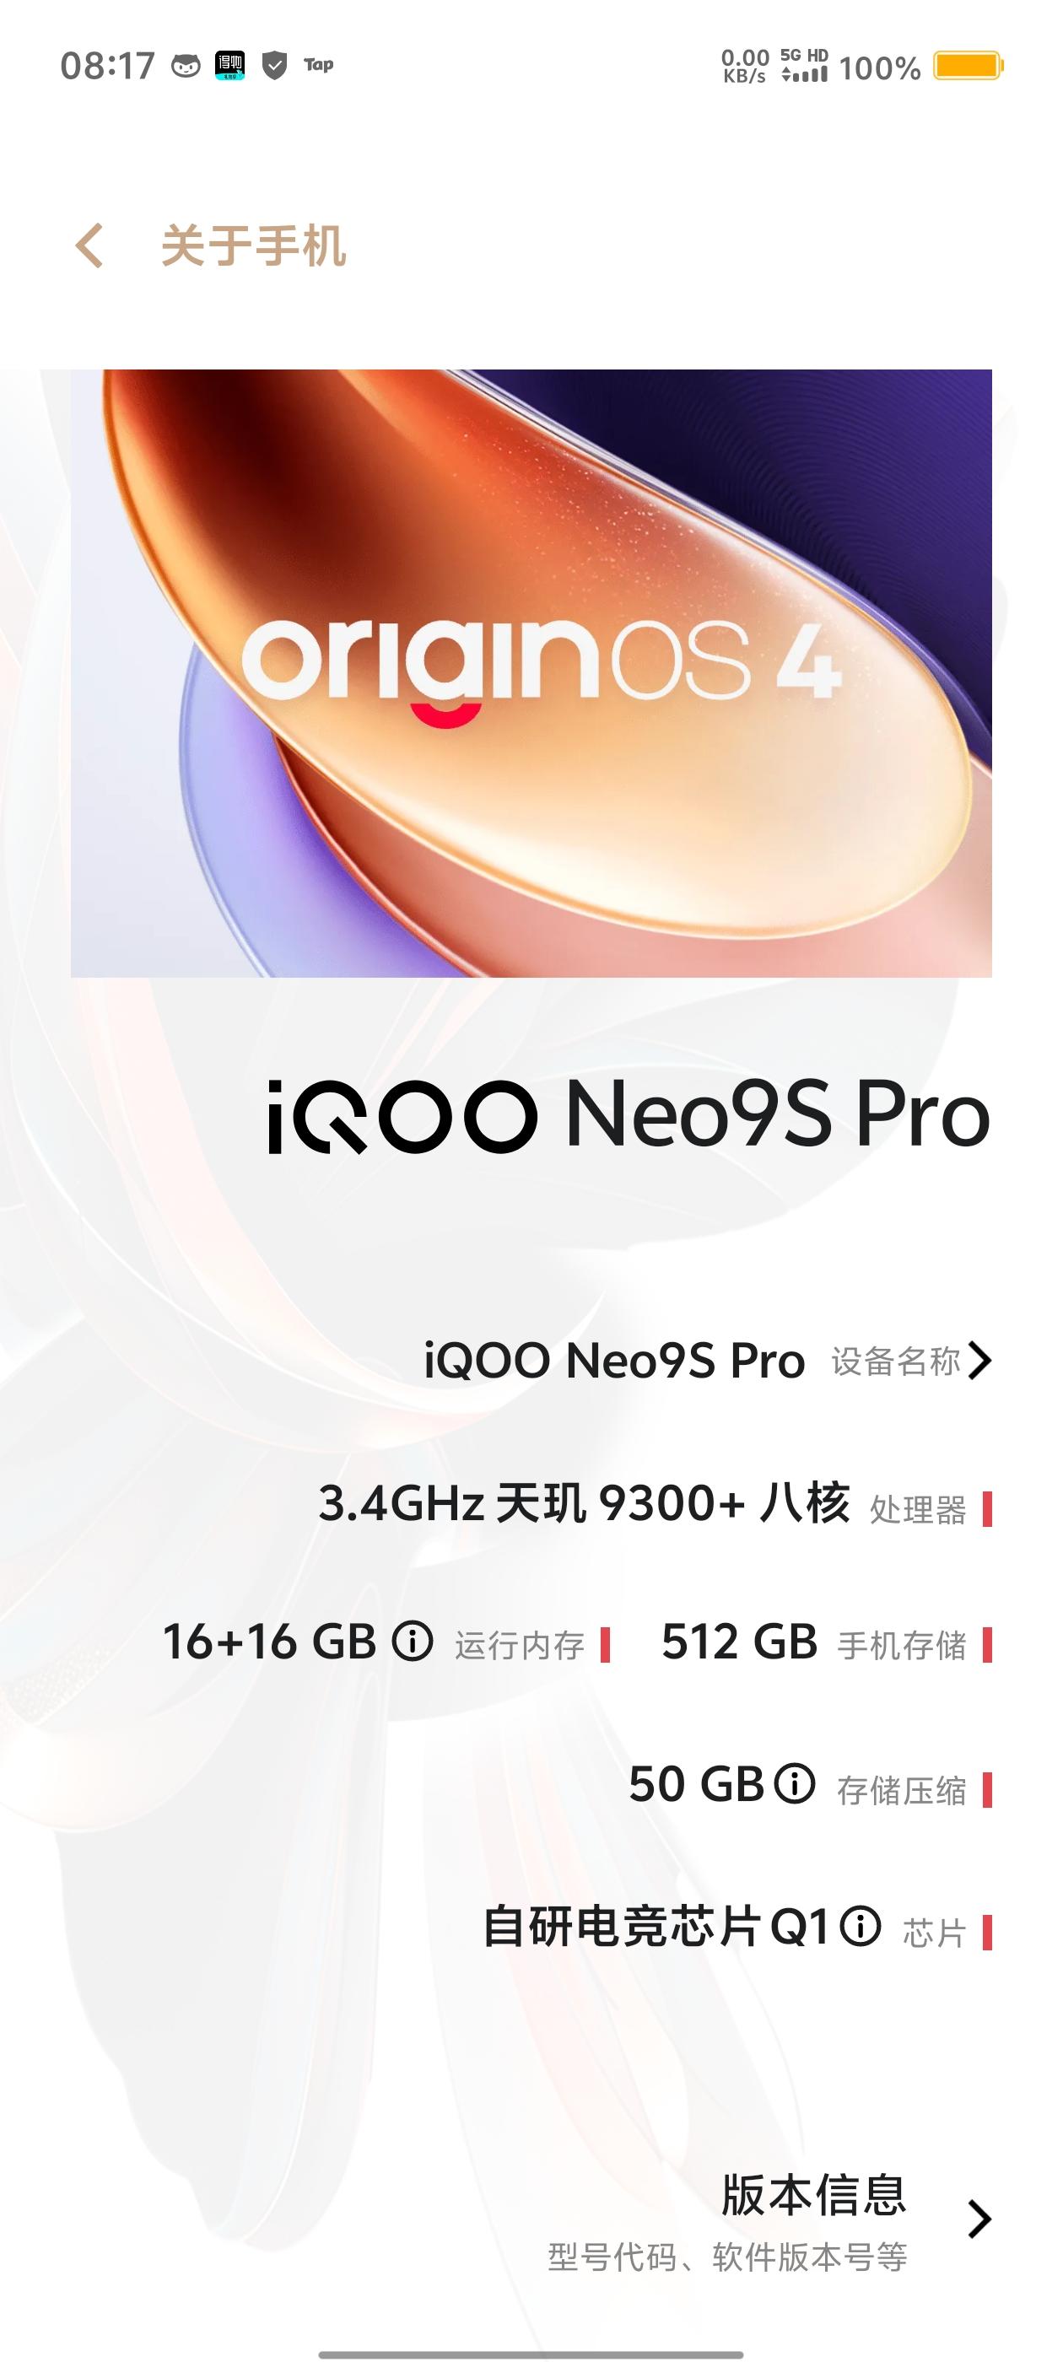
Task: Tap the 关于手机 page title
Action: point(254,245)
